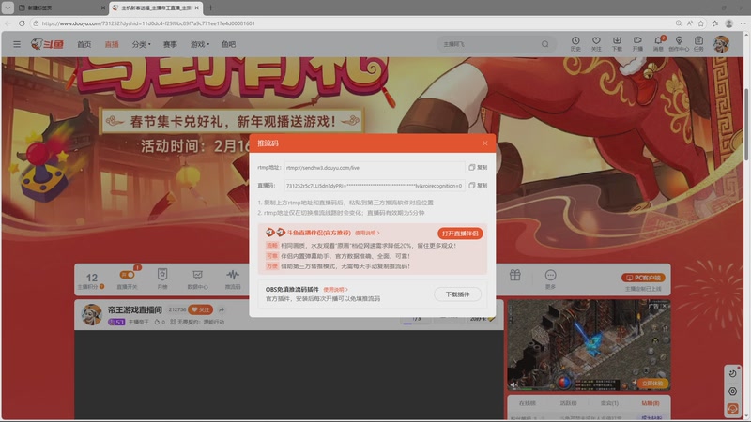The width and height of the screenshot is (751, 422).
Task: Add page to favorites star icon
Action: pos(701,23)
